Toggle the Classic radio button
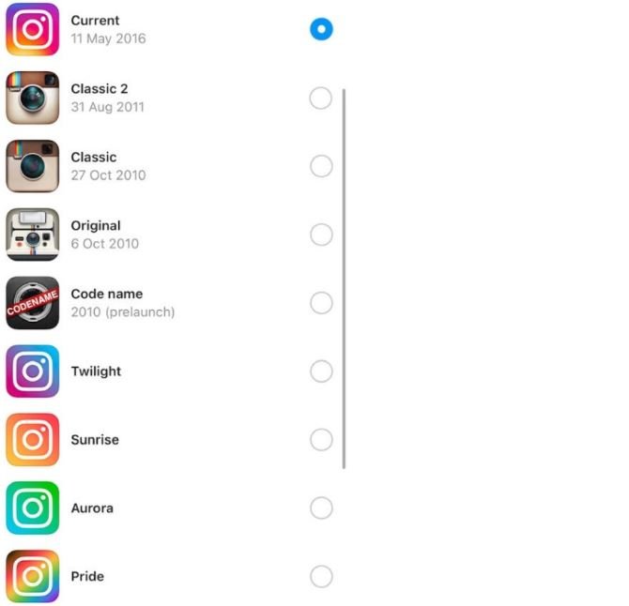Image resolution: width=629 pixels, height=606 pixels. point(321,166)
